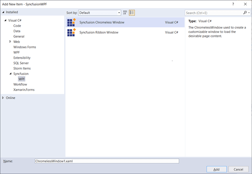Select the Windows Forms category
This screenshot has height=174, width=252.
[x=25, y=47]
